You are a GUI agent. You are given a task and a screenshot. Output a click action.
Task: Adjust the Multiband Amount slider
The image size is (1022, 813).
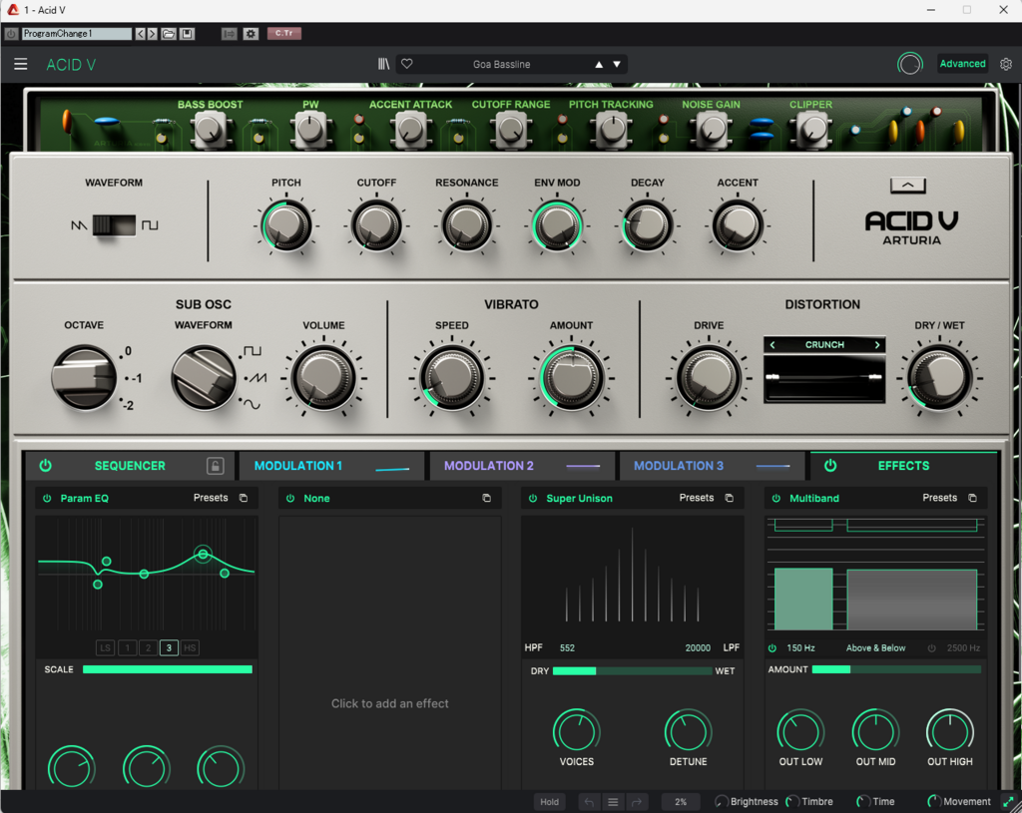tap(896, 669)
